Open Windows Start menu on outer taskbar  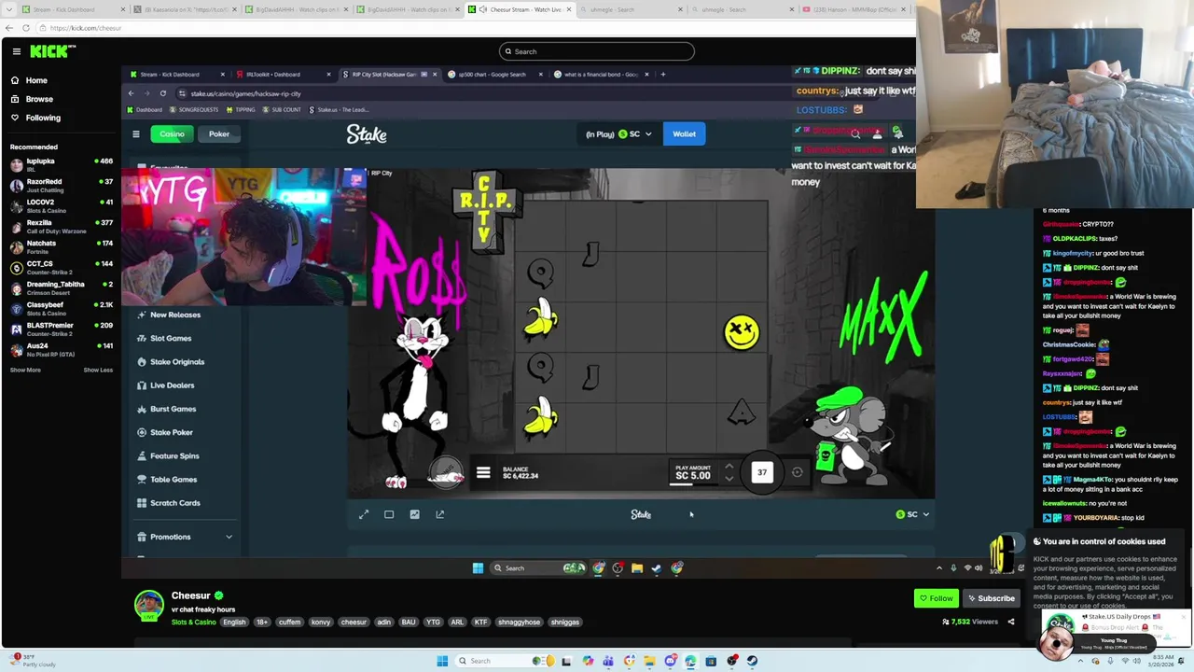pyautogui.click(x=442, y=661)
